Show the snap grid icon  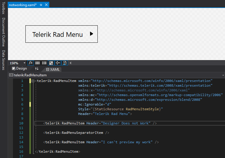(x=37, y=63)
